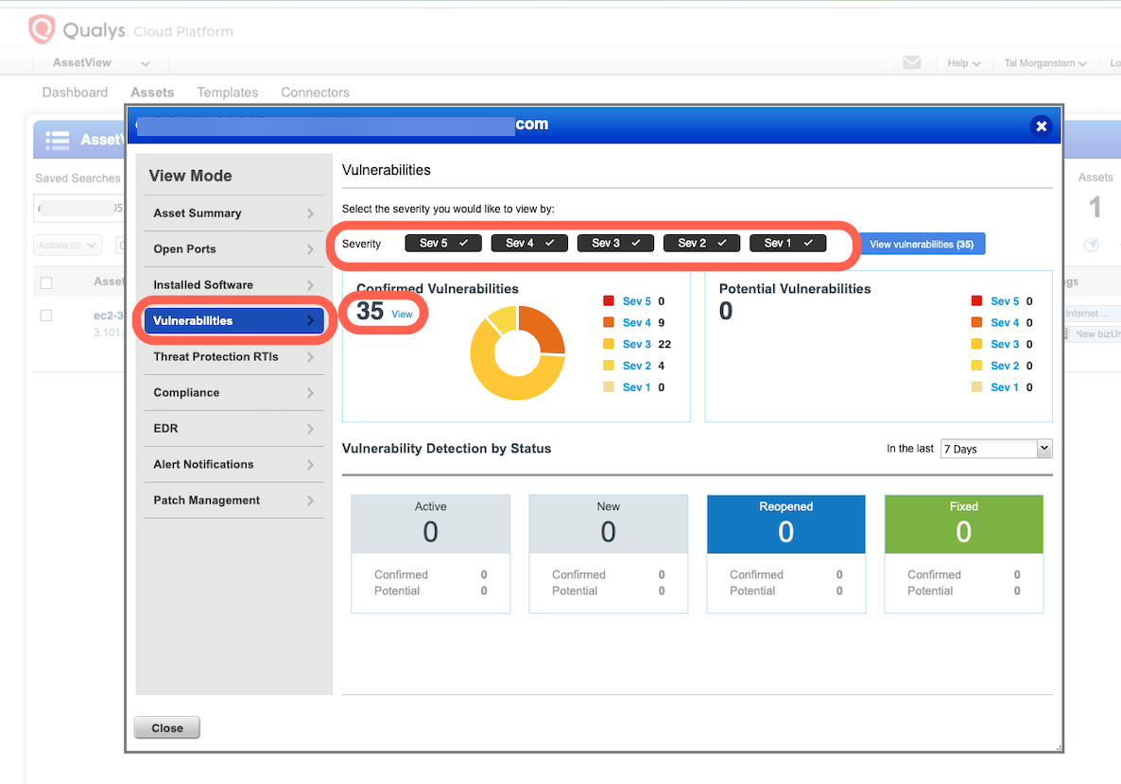1121x784 pixels.
Task: Open the Help dropdown menu
Action: point(963,63)
